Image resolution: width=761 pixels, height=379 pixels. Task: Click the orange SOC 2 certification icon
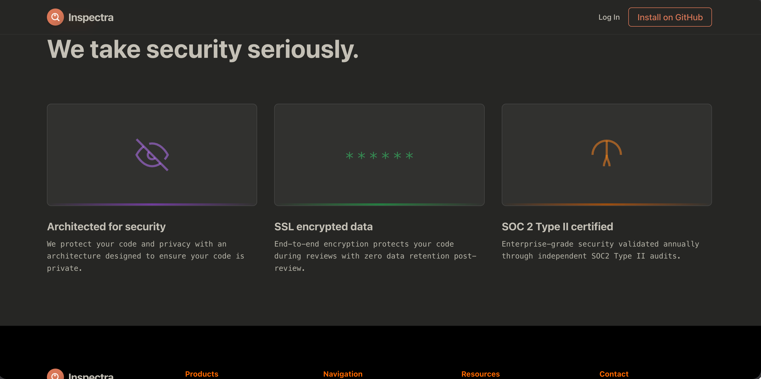pyautogui.click(x=606, y=153)
